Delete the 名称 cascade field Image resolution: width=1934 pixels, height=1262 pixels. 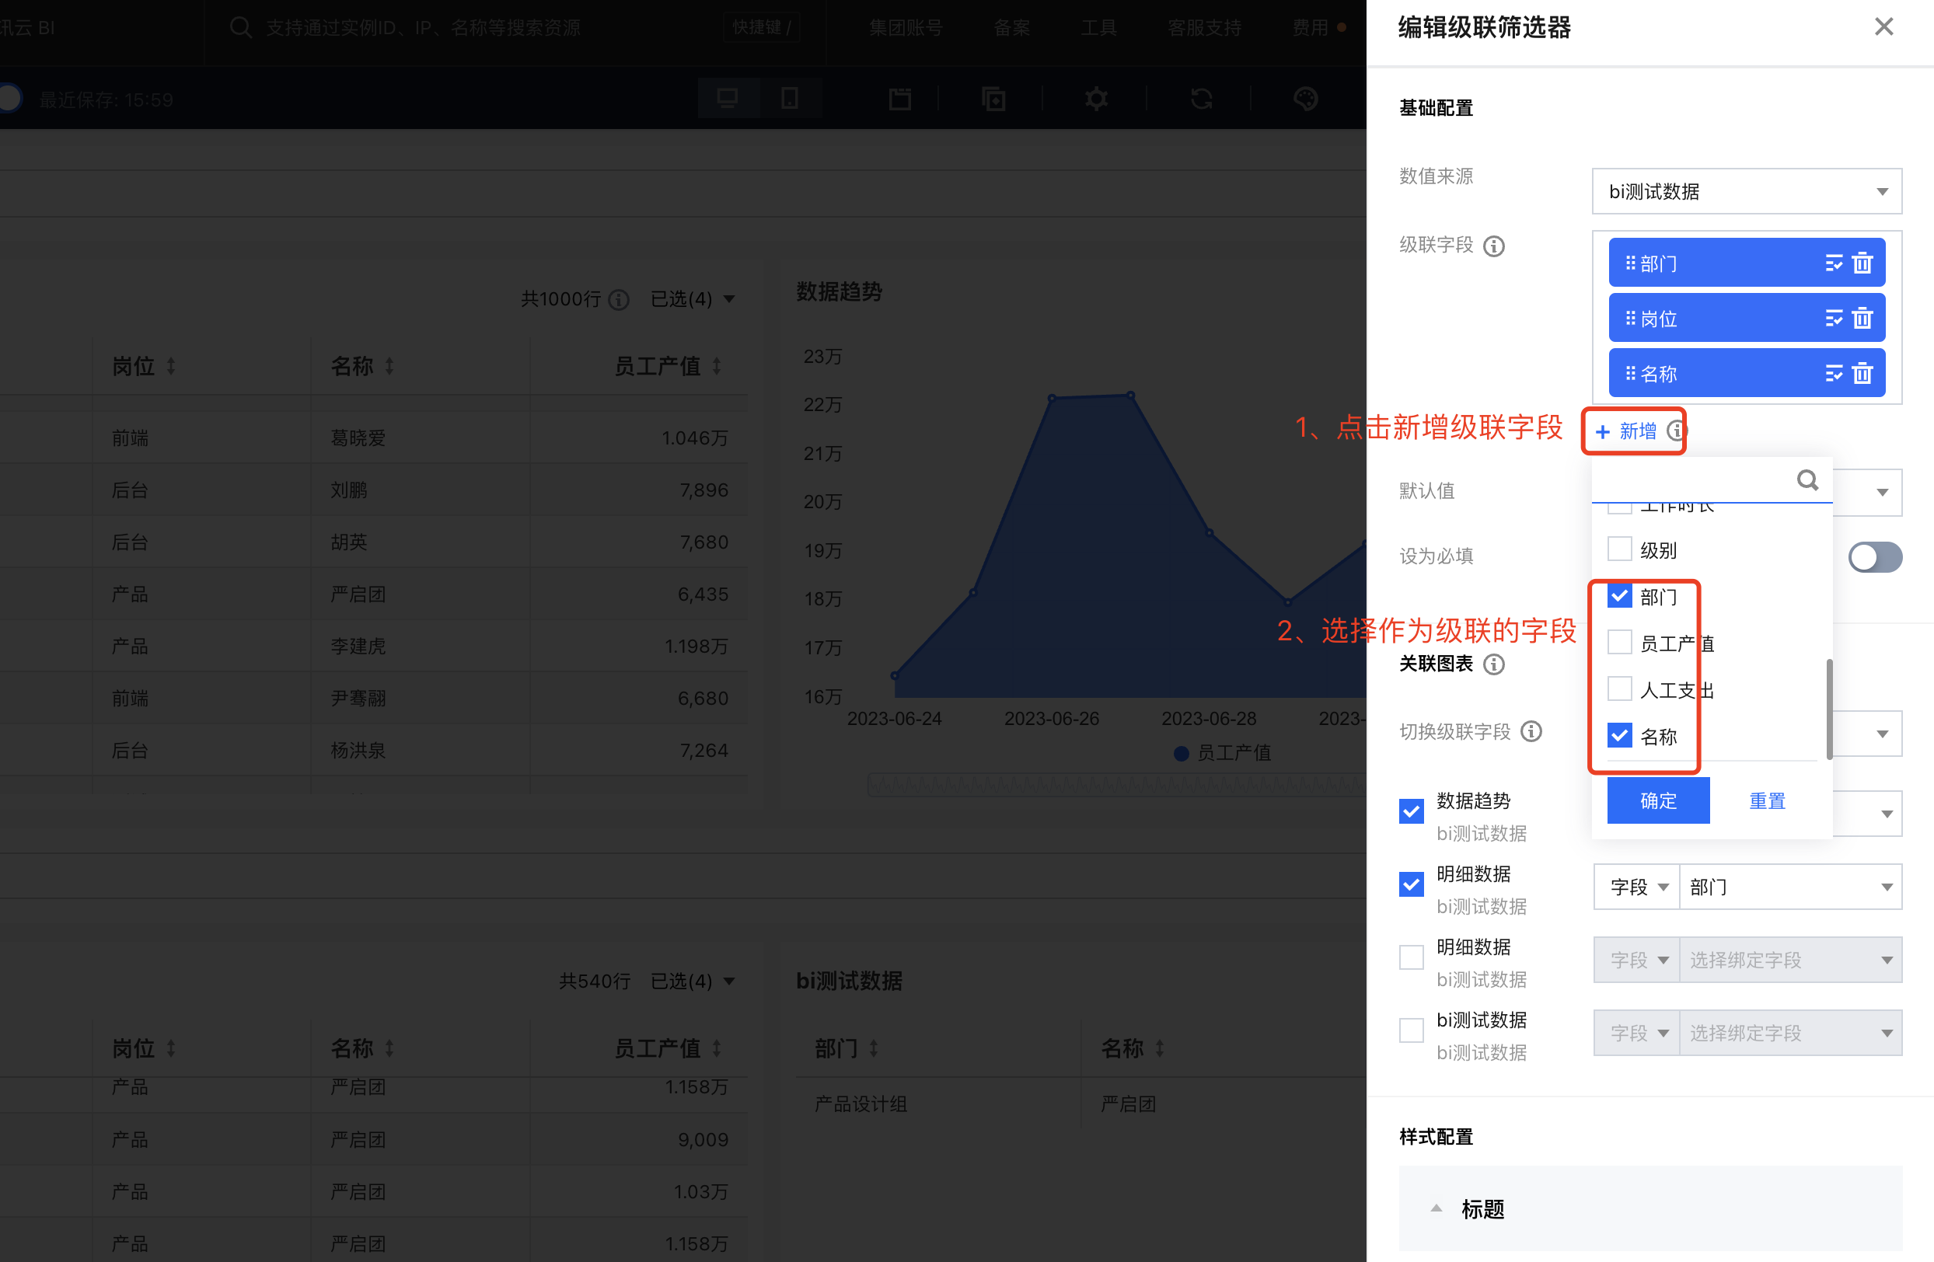pos(1862,374)
